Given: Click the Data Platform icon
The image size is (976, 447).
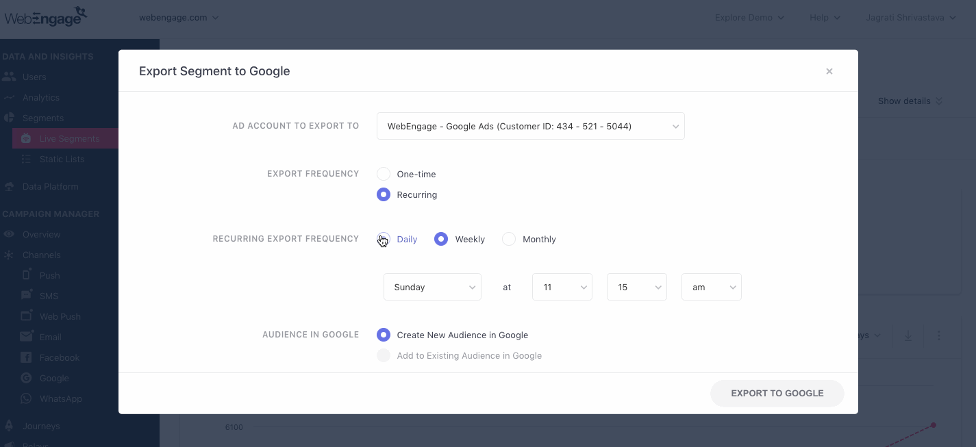Looking at the screenshot, I should point(9,186).
